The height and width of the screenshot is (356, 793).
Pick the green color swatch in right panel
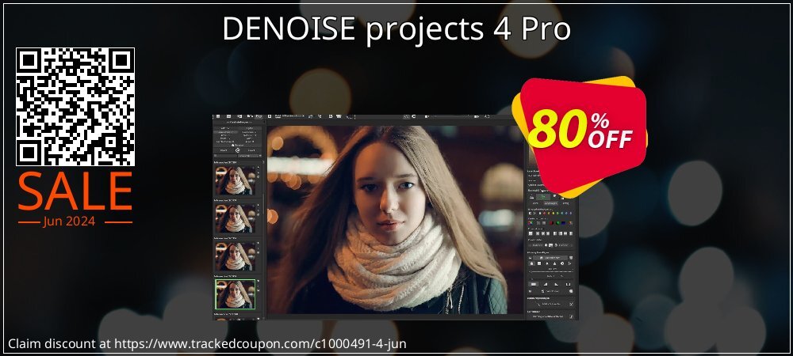pyautogui.click(x=557, y=223)
